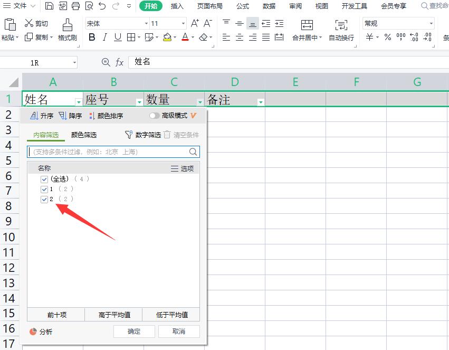The height and width of the screenshot is (350, 449).
Task: Uncheck the checkbox for value 1
Action: pos(44,189)
